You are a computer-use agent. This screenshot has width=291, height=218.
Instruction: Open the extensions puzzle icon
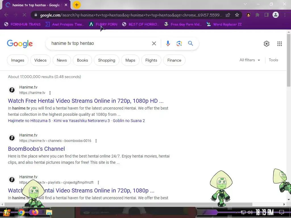(257, 15)
